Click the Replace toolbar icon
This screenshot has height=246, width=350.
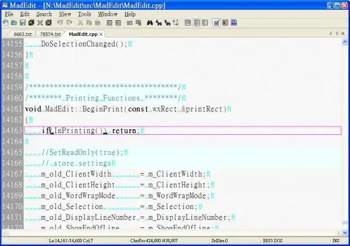pos(176,23)
